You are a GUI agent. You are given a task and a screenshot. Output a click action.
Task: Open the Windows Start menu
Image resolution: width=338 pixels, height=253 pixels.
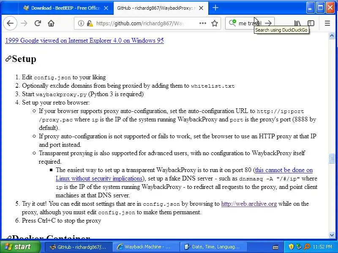click(20, 247)
